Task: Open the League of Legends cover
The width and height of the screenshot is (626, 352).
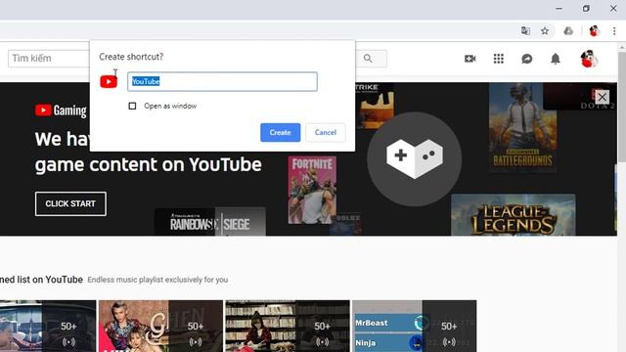Action: 513,215
